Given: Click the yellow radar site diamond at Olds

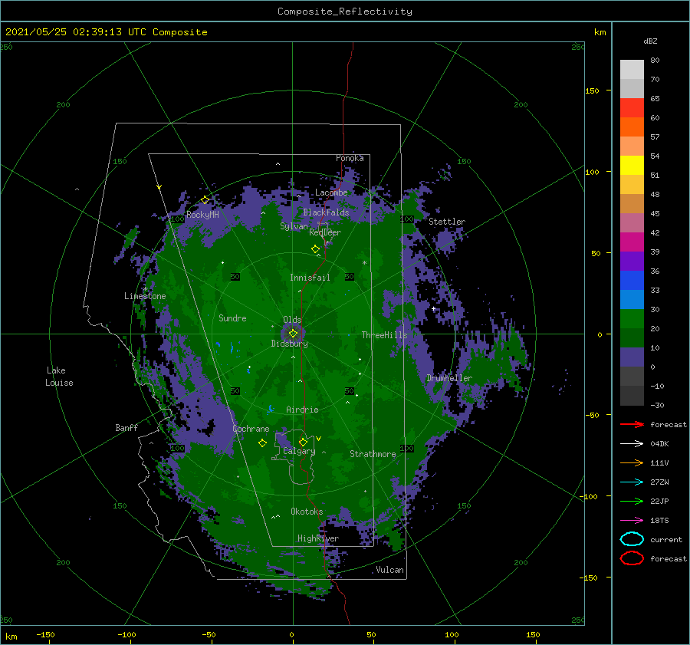Looking at the screenshot, I should pos(293,334).
